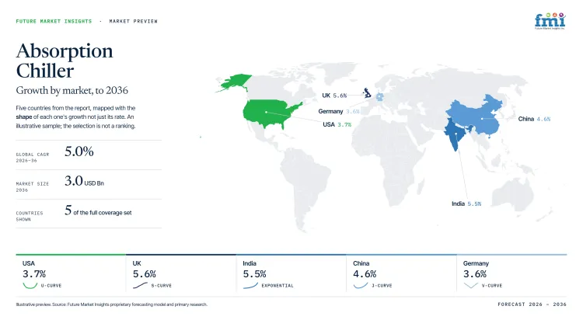The width and height of the screenshot is (583, 327).
Task: Select the UK 5.6% card
Action: pyautogui.click(x=180, y=273)
